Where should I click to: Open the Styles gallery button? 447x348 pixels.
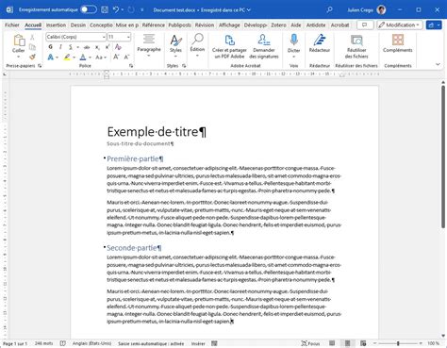coord(175,46)
